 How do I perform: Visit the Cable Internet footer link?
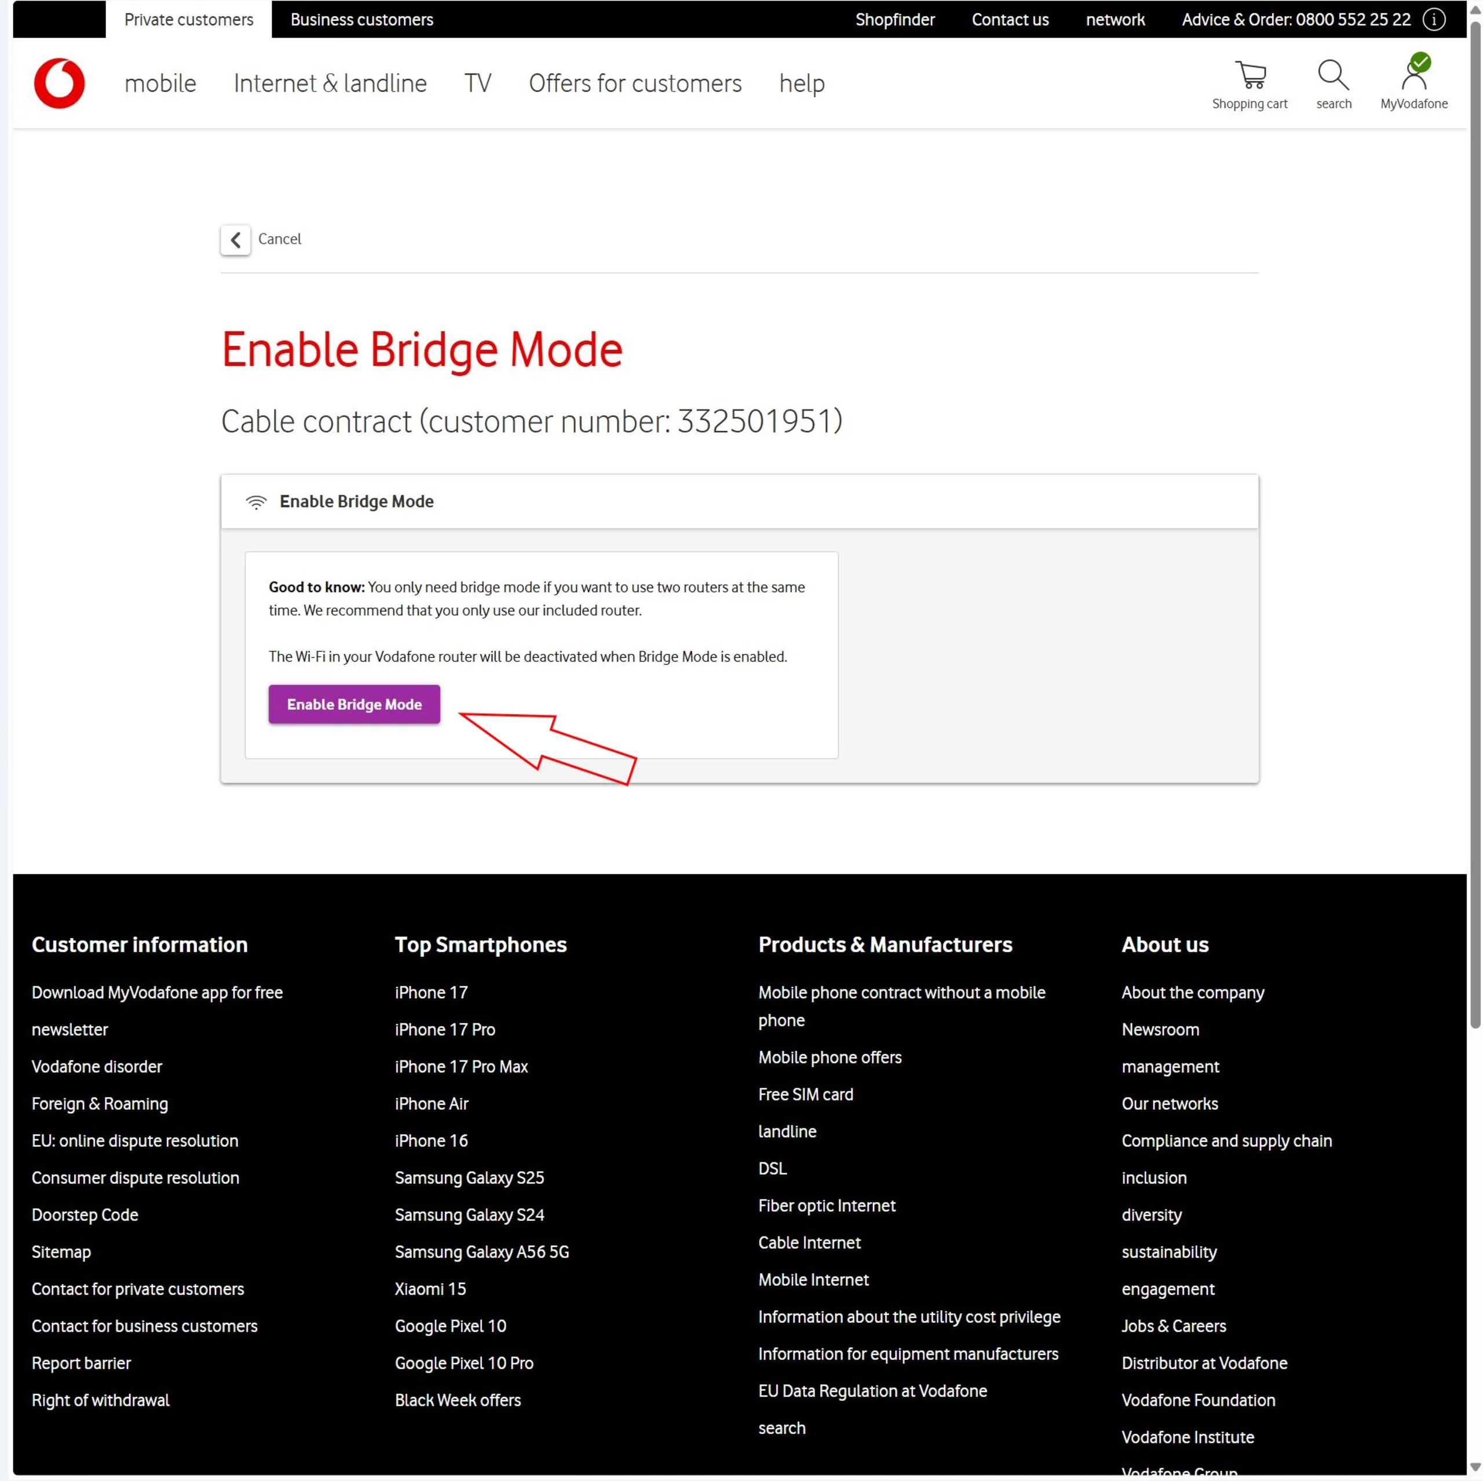809,1242
